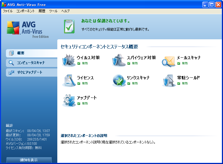Viewport: 223px width, 164px height.
Task: Click the AVGバージョン: 8.0.100 line
Action: coord(21,144)
